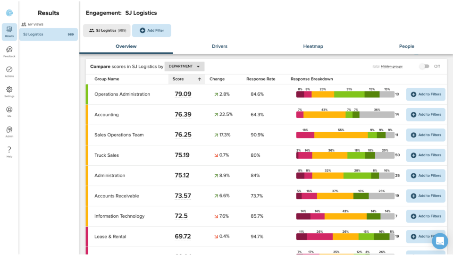
Task: Click the Response Rate column header
Action: [260, 79]
